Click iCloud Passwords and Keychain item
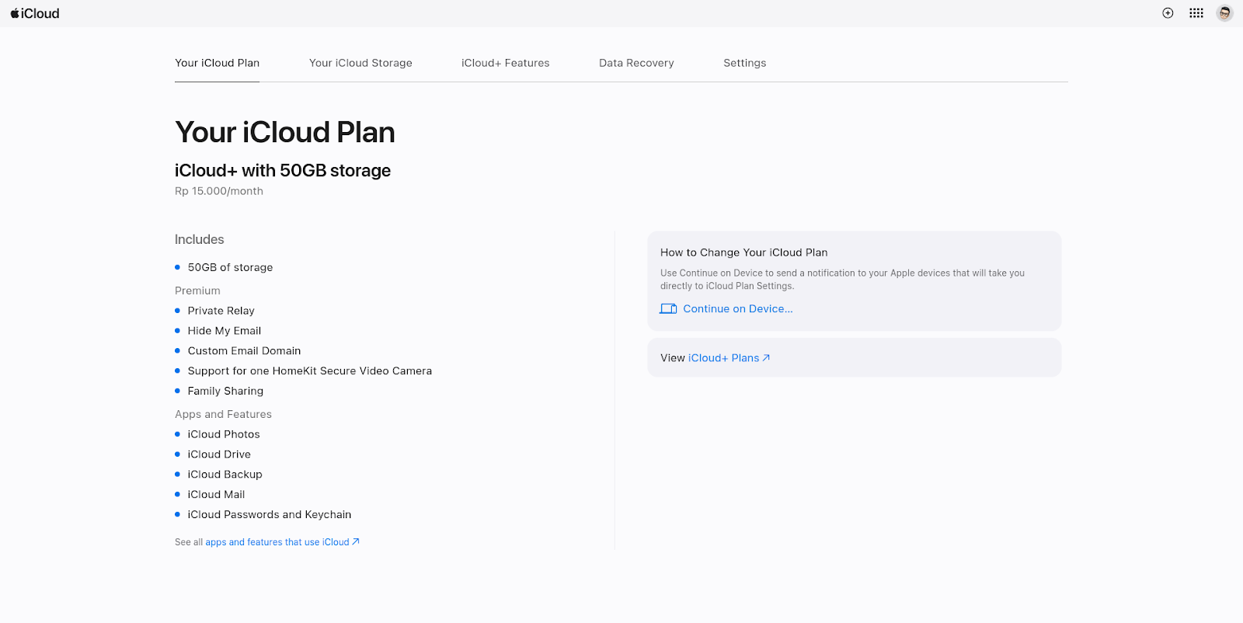Screen dimensions: 1243x623 pos(269,515)
